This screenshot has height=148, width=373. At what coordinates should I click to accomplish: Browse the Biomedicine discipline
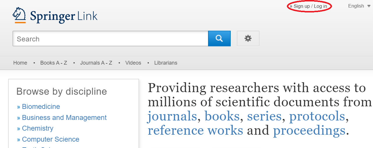pyautogui.click(x=41, y=107)
